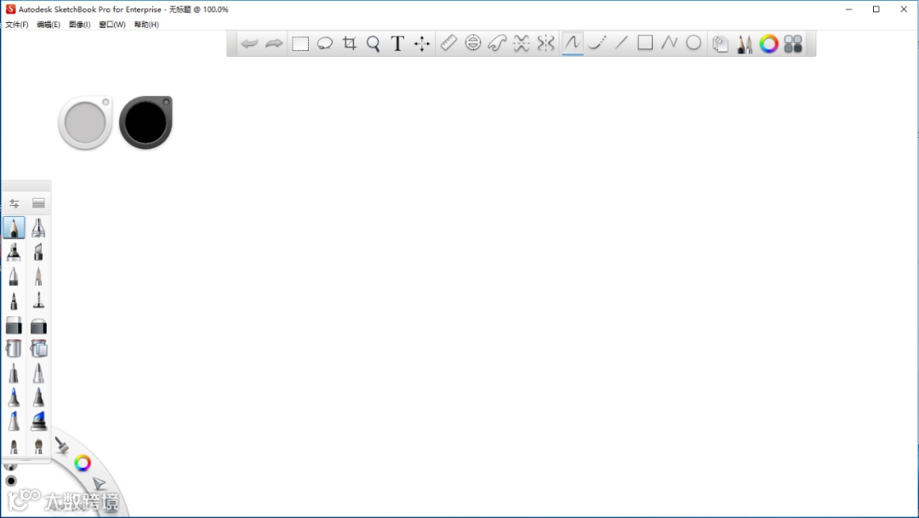Select the Text tool

[397, 43]
